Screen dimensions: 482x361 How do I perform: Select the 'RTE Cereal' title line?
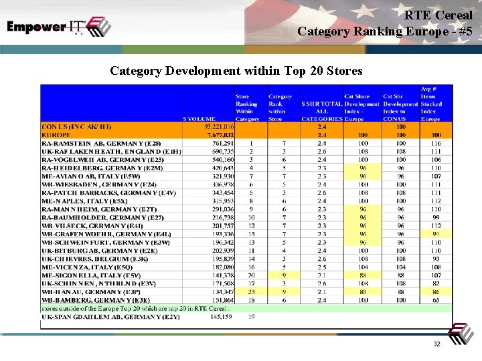(x=438, y=15)
